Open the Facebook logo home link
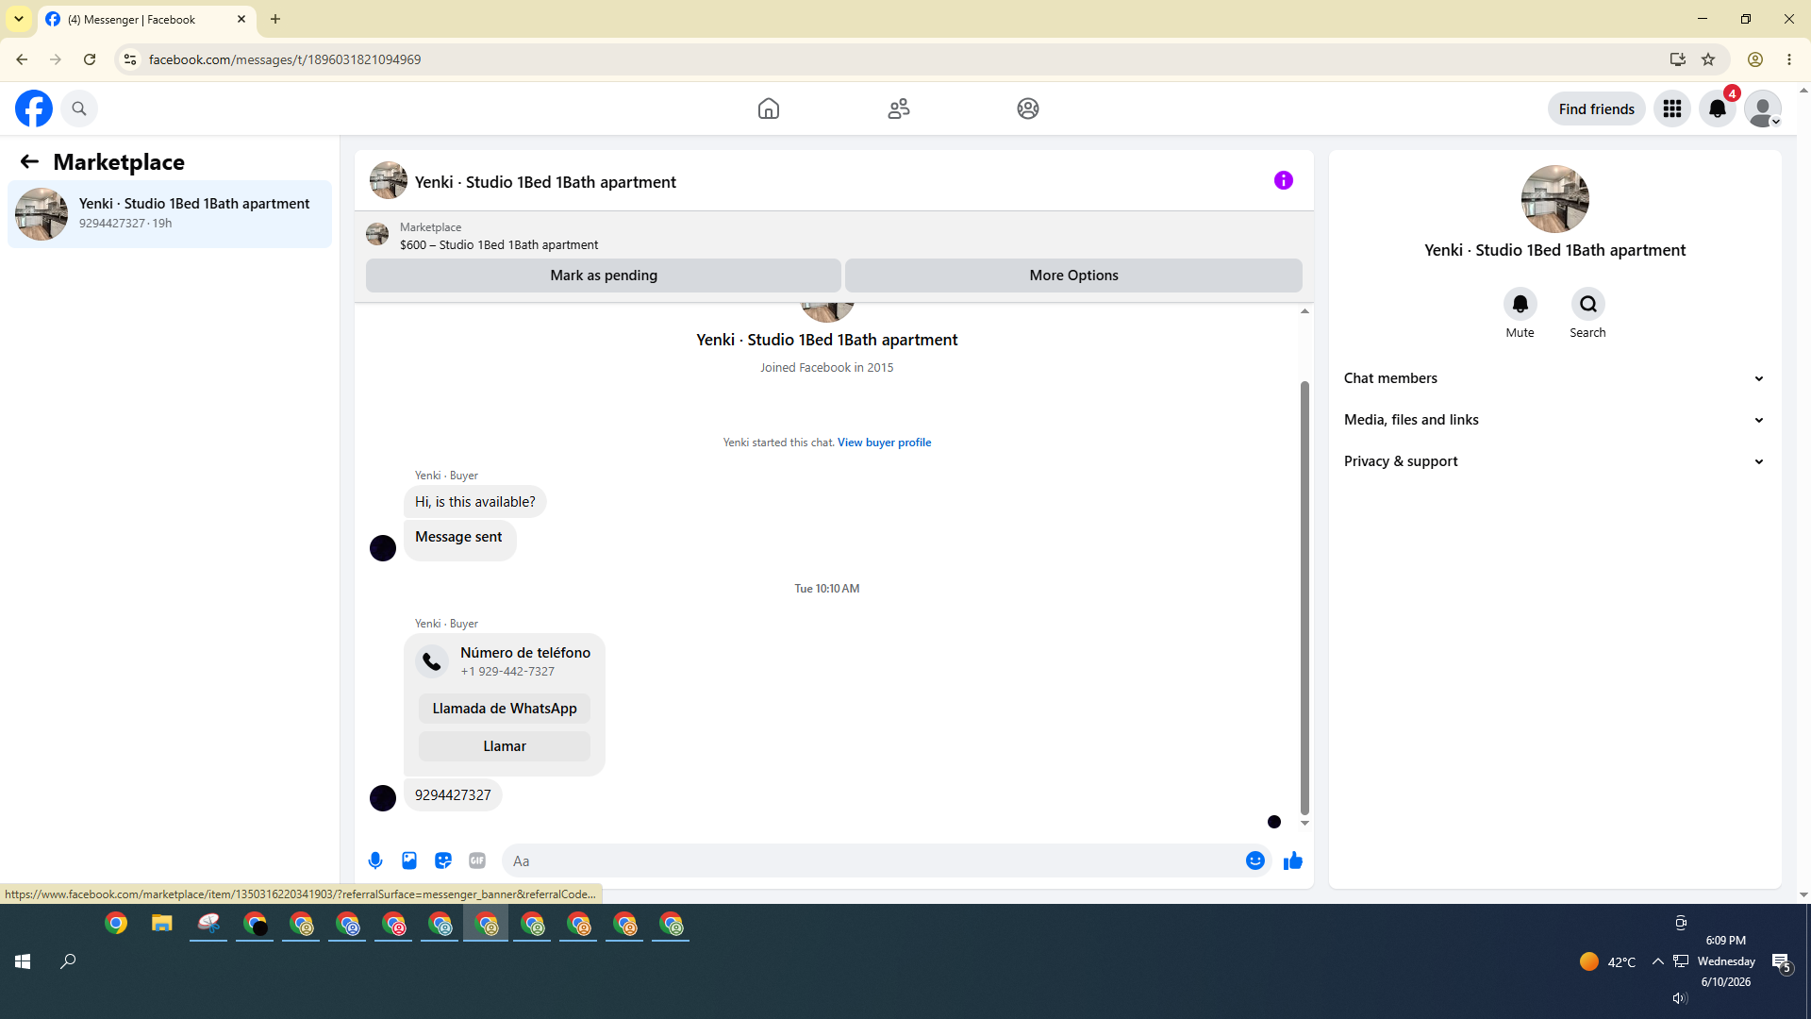Image resolution: width=1811 pixels, height=1019 pixels. click(x=34, y=109)
